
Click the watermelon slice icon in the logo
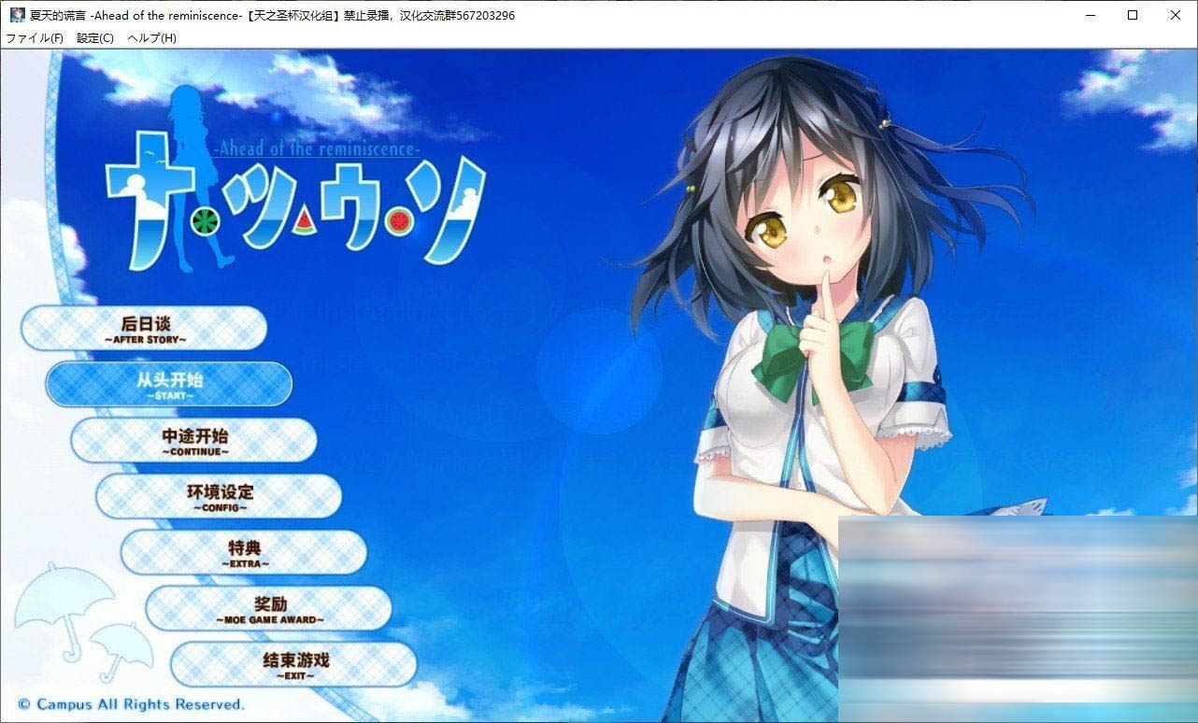304,221
